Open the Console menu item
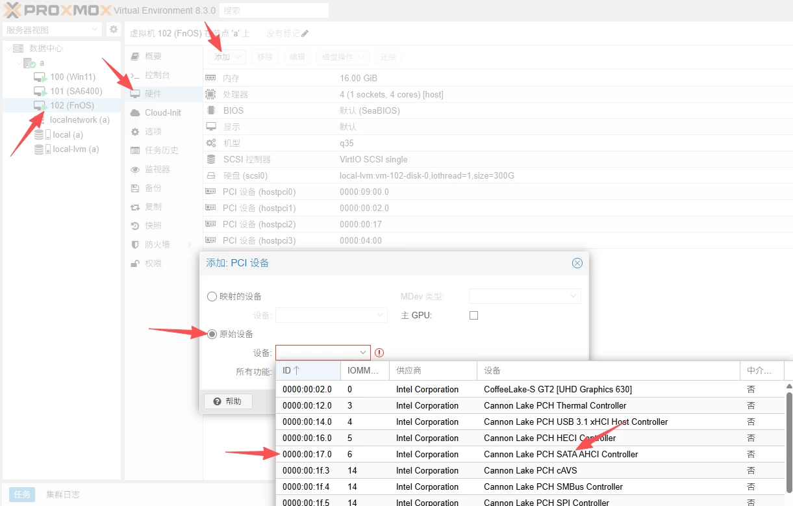 [157, 75]
